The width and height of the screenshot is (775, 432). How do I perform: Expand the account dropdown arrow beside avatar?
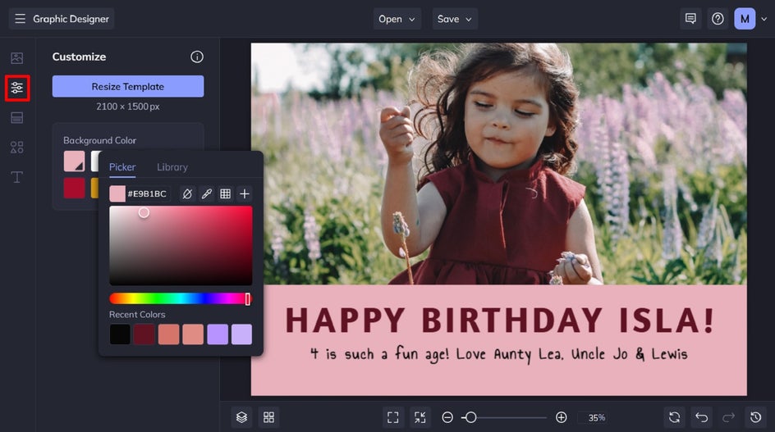764,19
